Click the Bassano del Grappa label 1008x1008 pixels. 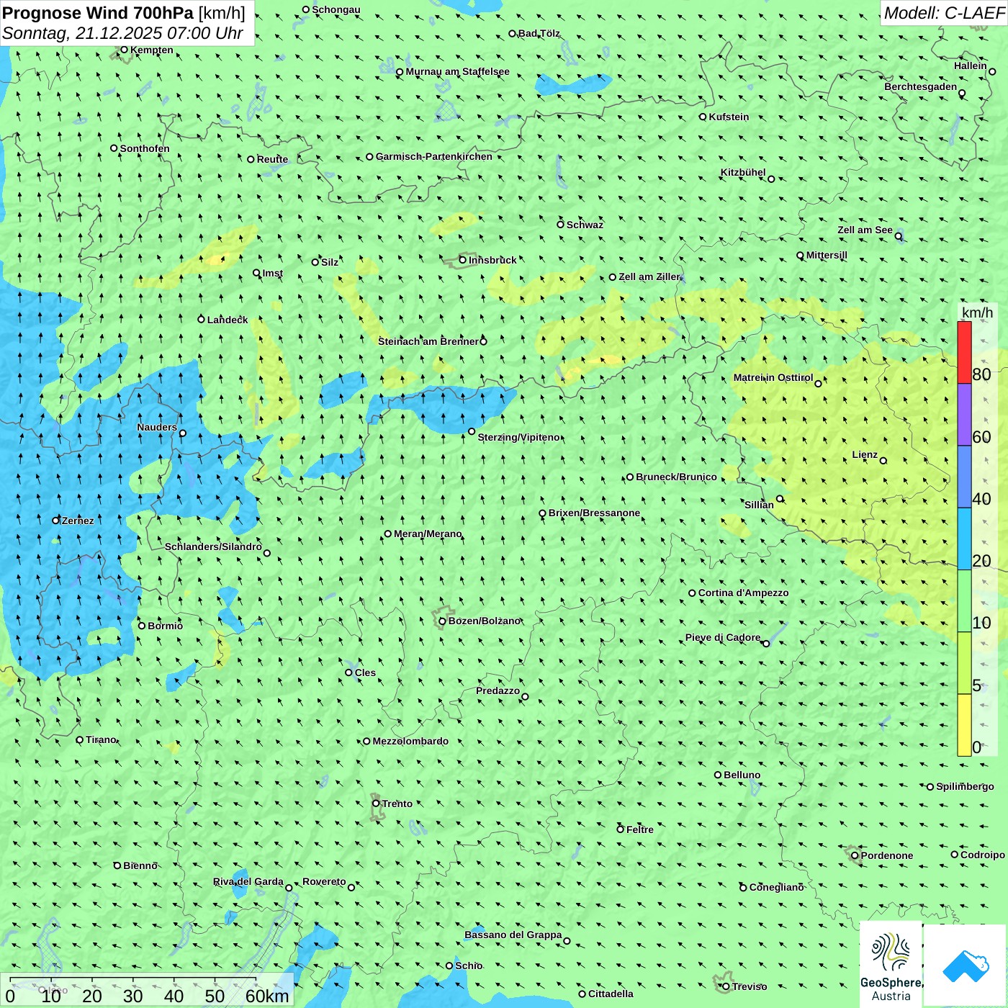point(513,935)
